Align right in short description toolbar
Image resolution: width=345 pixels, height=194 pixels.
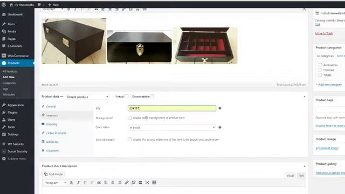click(x=120, y=183)
